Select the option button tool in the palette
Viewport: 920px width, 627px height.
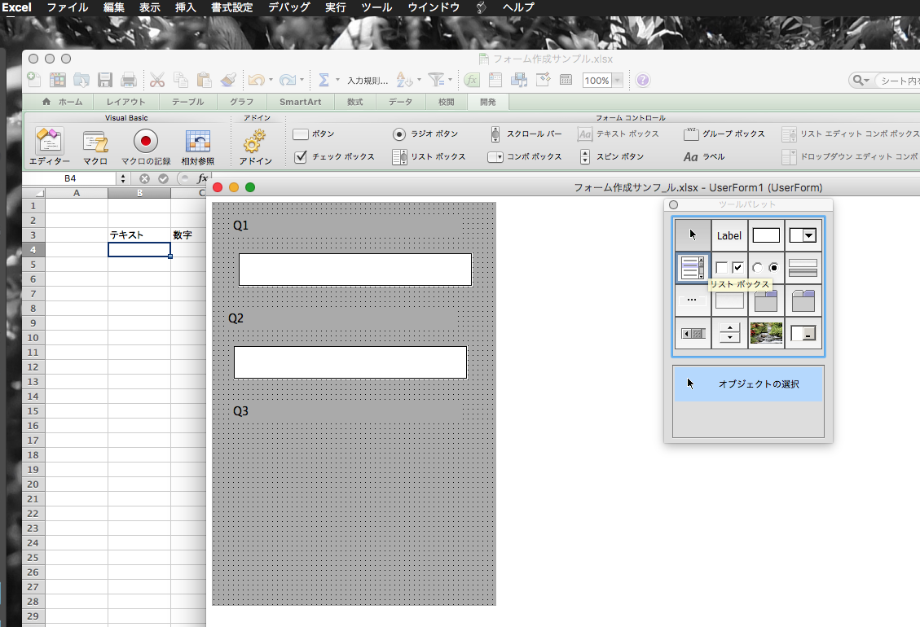point(766,267)
